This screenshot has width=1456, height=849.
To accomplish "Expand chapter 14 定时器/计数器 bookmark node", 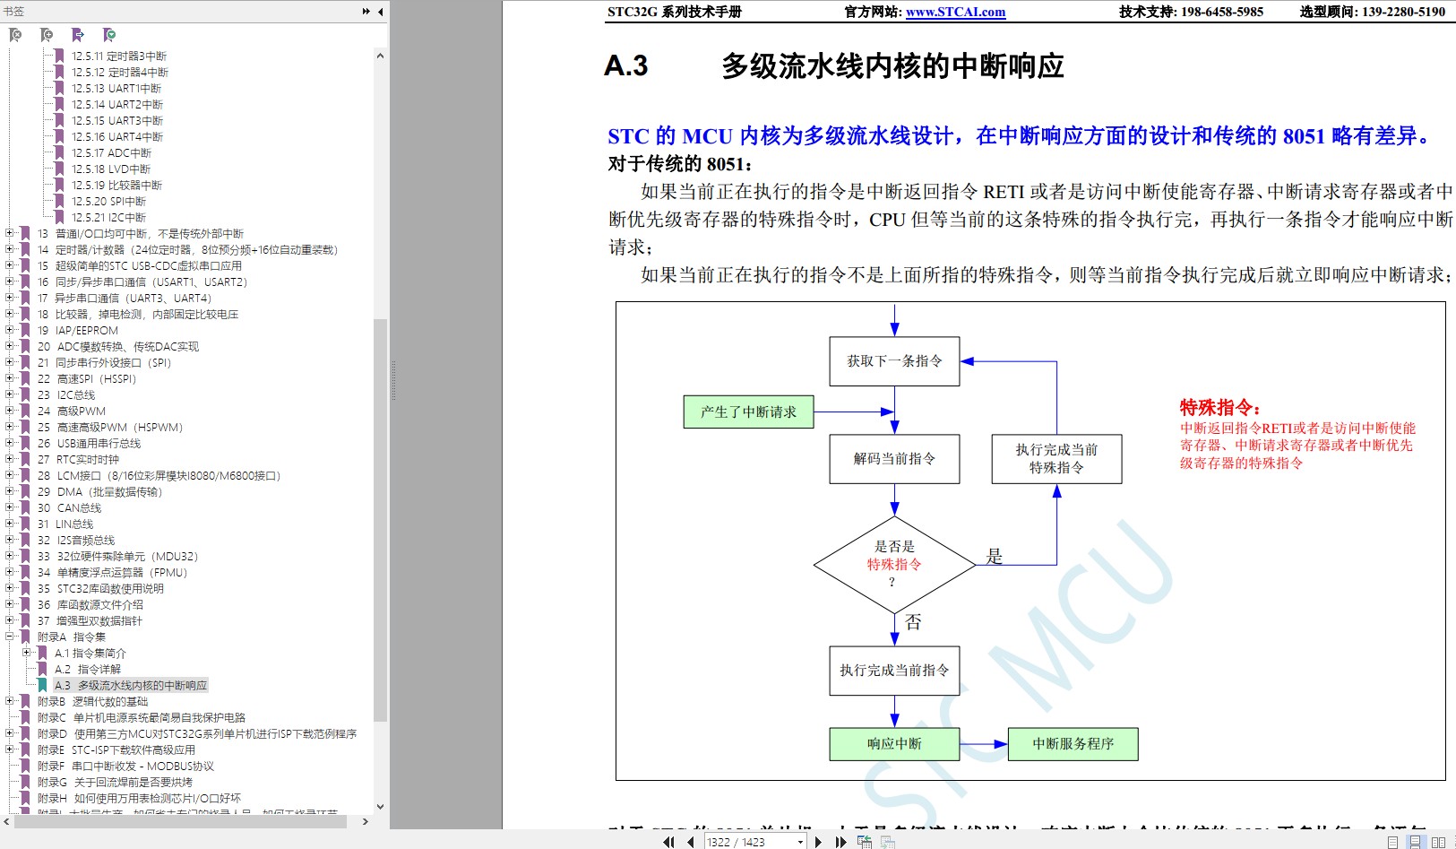I will 10,250.
